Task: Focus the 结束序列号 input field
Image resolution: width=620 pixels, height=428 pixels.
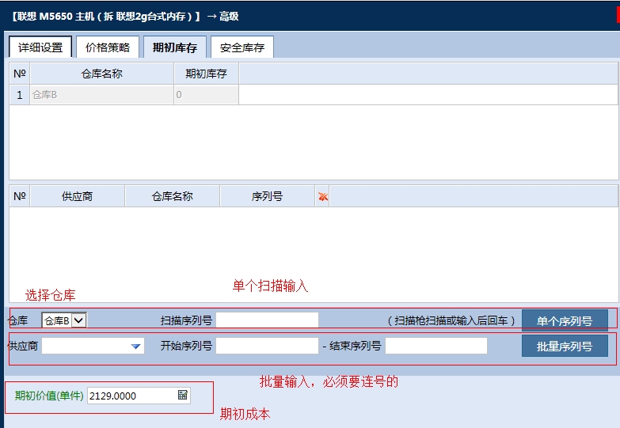Action: click(x=436, y=346)
